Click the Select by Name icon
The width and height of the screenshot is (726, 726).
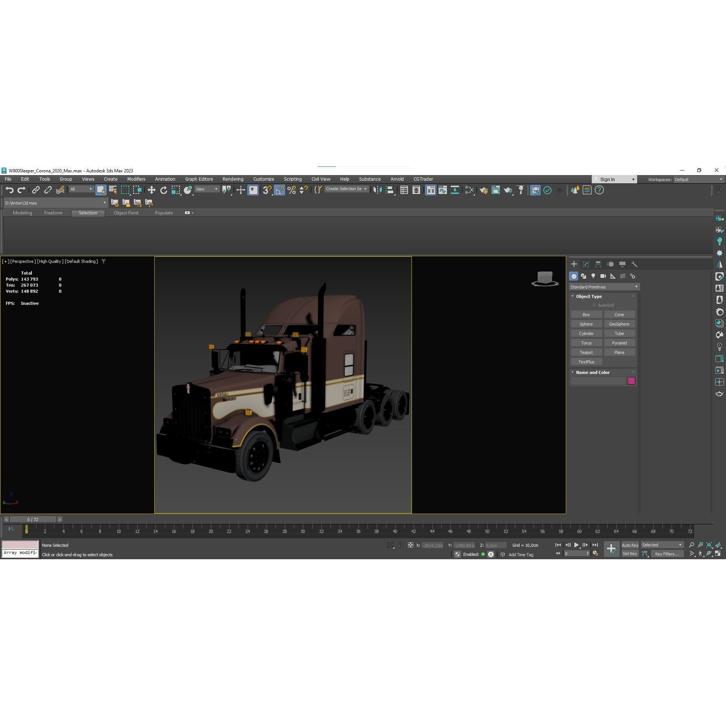pyautogui.click(x=113, y=190)
